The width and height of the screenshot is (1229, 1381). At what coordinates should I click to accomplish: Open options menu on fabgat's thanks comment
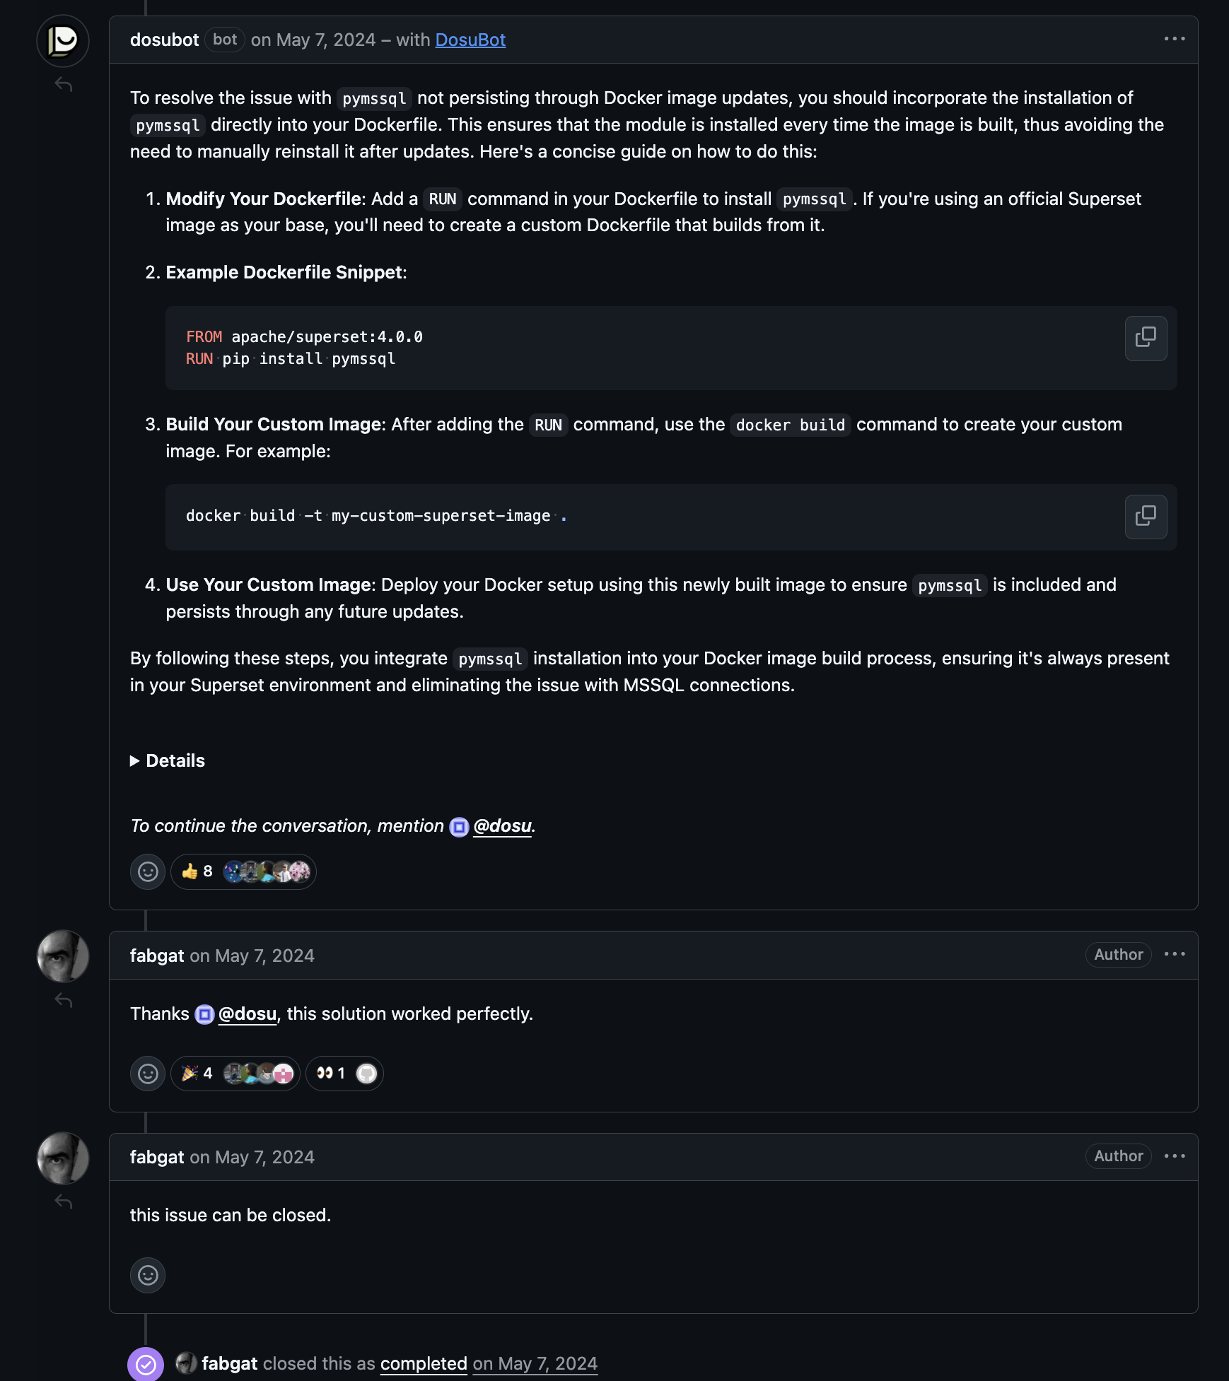click(x=1175, y=955)
